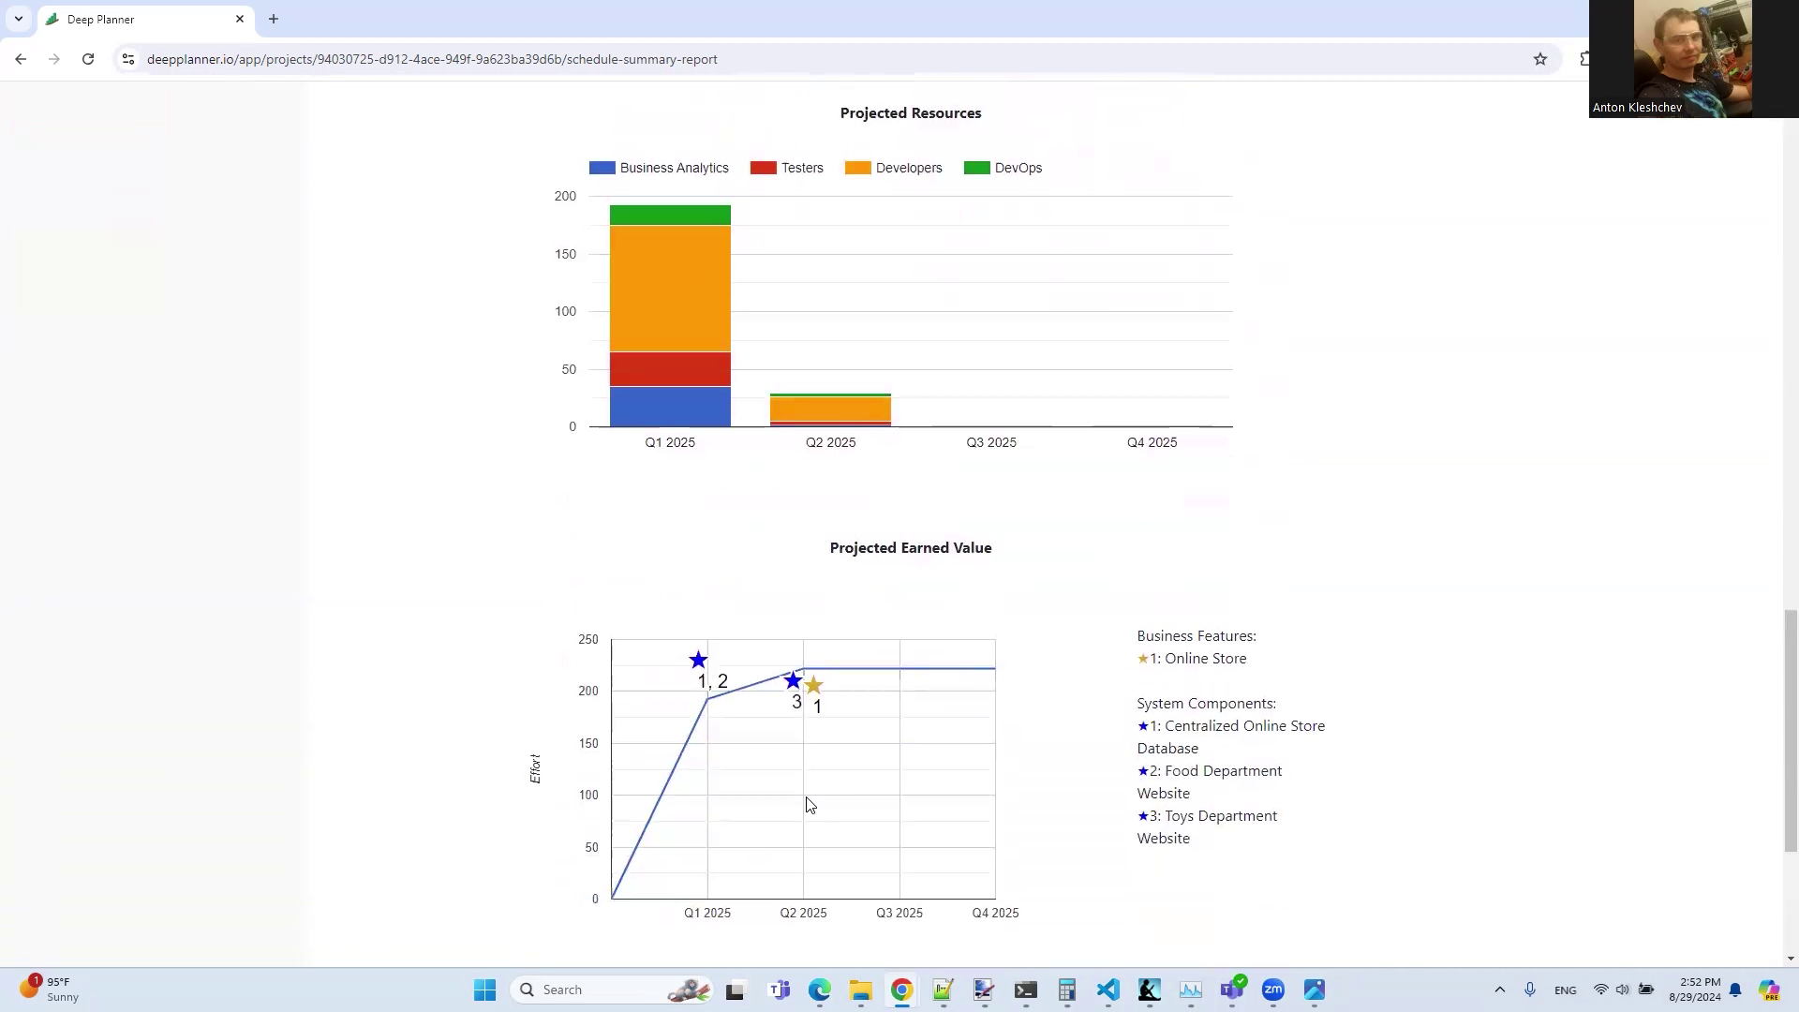Open Task View on the taskbar
This screenshot has height=1012, width=1799.
point(735,990)
